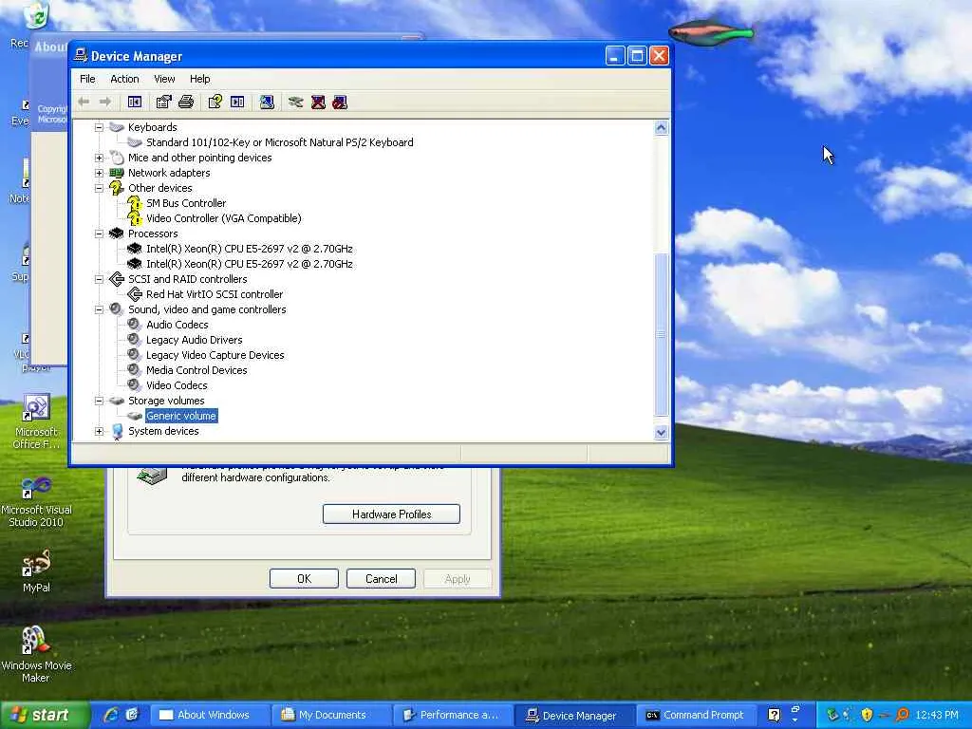Click the Help toolbar icon with question mark
The width and height of the screenshot is (972, 729).
pyautogui.click(x=215, y=102)
